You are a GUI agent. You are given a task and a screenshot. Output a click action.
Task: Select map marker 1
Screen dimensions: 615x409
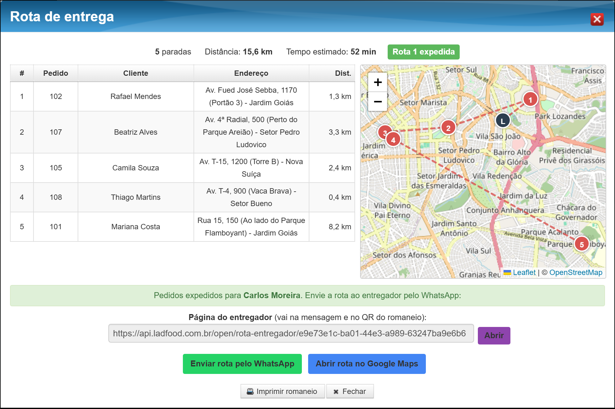[530, 100]
